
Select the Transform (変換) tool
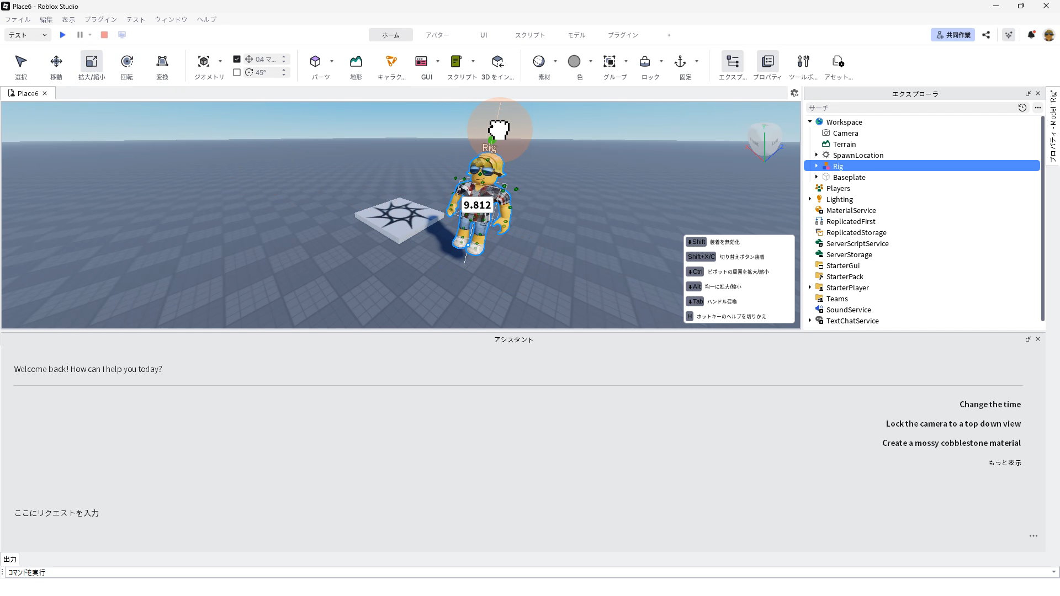(x=162, y=62)
